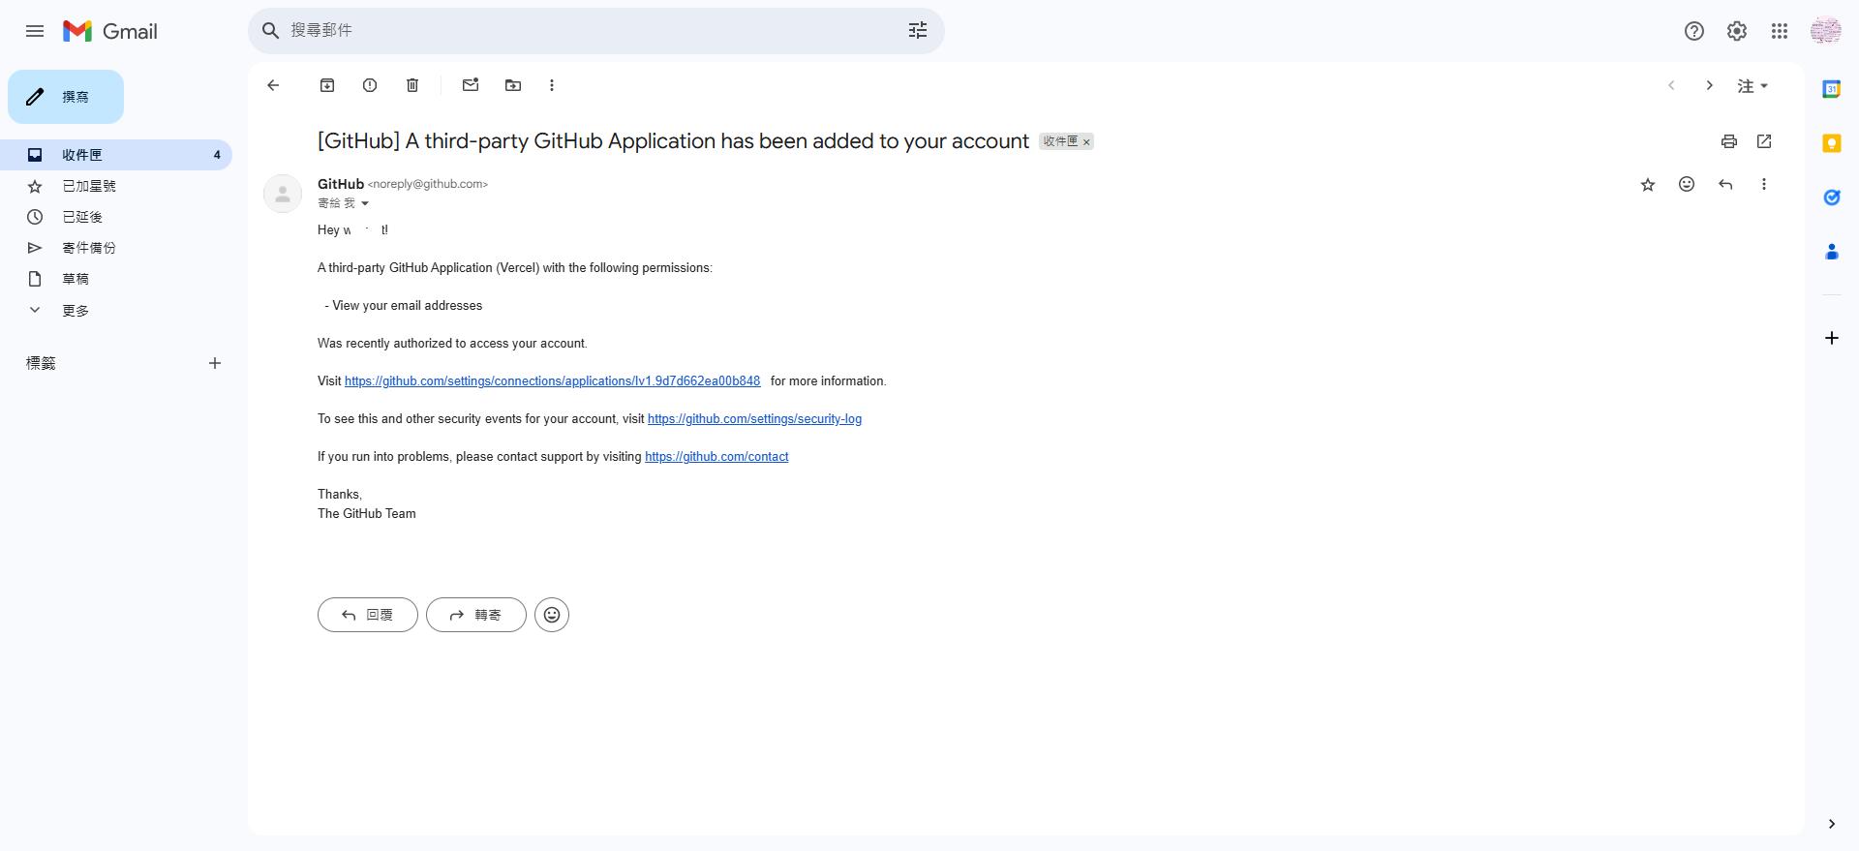The width and height of the screenshot is (1859, 851).
Task: Archive this email using the toolbar icon
Action: [327, 85]
